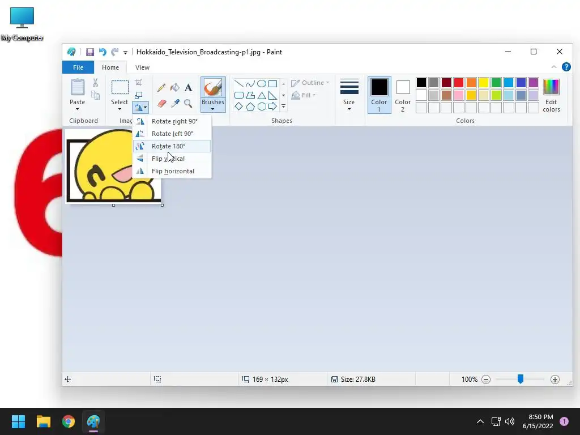Image resolution: width=580 pixels, height=435 pixels.
Task: Choose the Rectangle shape
Action: 272,84
